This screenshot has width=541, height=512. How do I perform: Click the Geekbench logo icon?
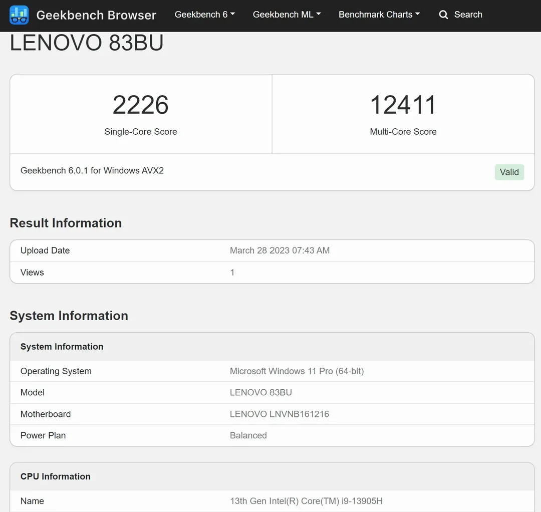coord(20,15)
